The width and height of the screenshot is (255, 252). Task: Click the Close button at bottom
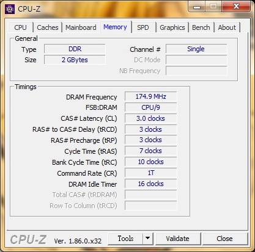(x=224, y=239)
